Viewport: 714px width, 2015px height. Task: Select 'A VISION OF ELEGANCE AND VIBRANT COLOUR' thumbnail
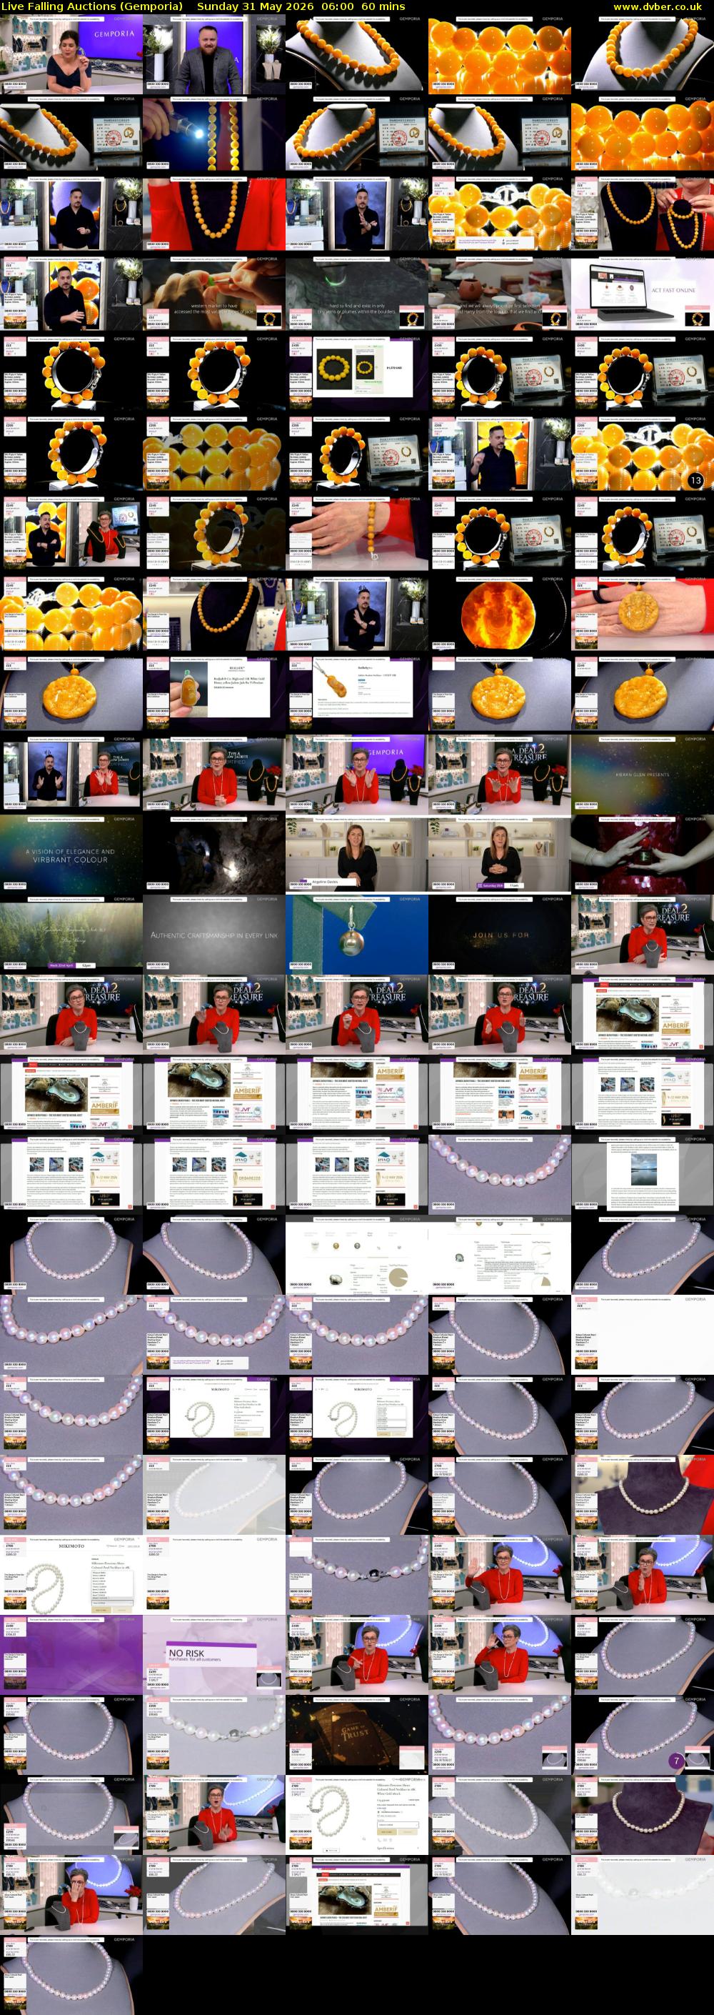coord(71,855)
